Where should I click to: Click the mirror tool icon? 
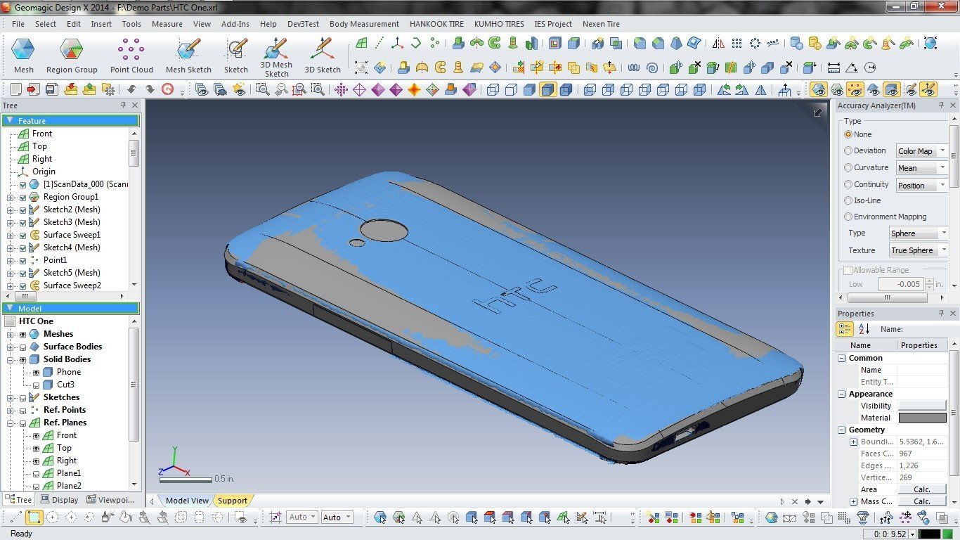pyautogui.click(x=718, y=43)
